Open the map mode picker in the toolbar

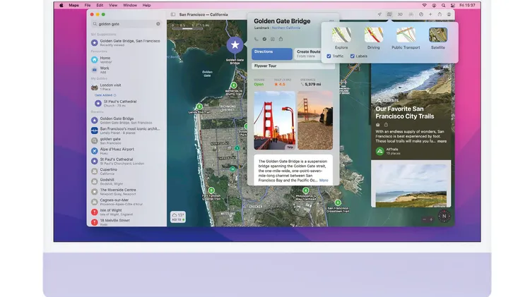click(x=389, y=15)
